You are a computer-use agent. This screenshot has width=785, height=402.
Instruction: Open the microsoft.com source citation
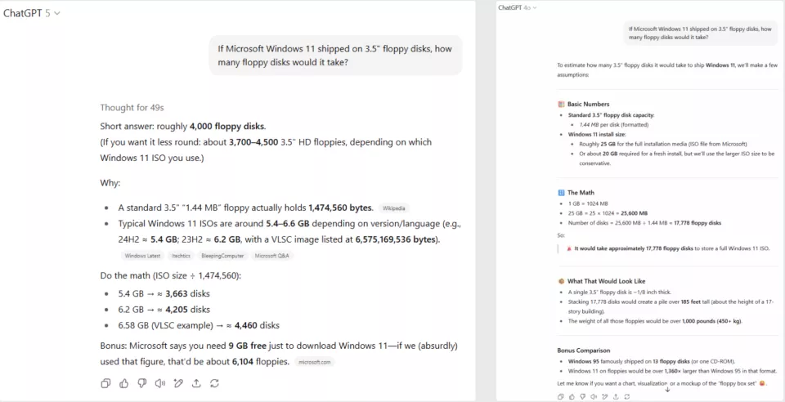[x=316, y=362]
